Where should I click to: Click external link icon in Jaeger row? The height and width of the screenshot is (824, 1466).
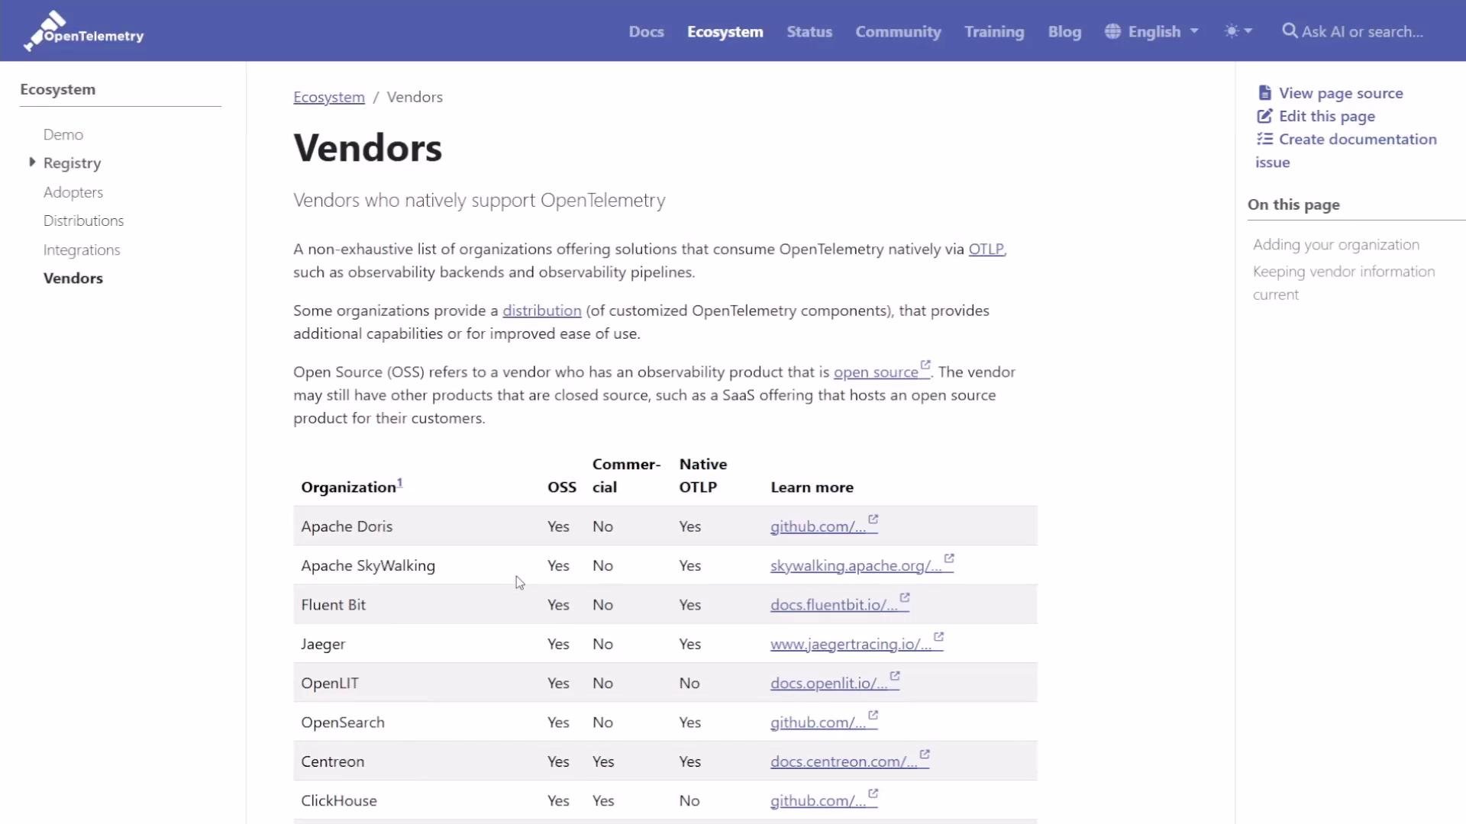click(x=939, y=636)
